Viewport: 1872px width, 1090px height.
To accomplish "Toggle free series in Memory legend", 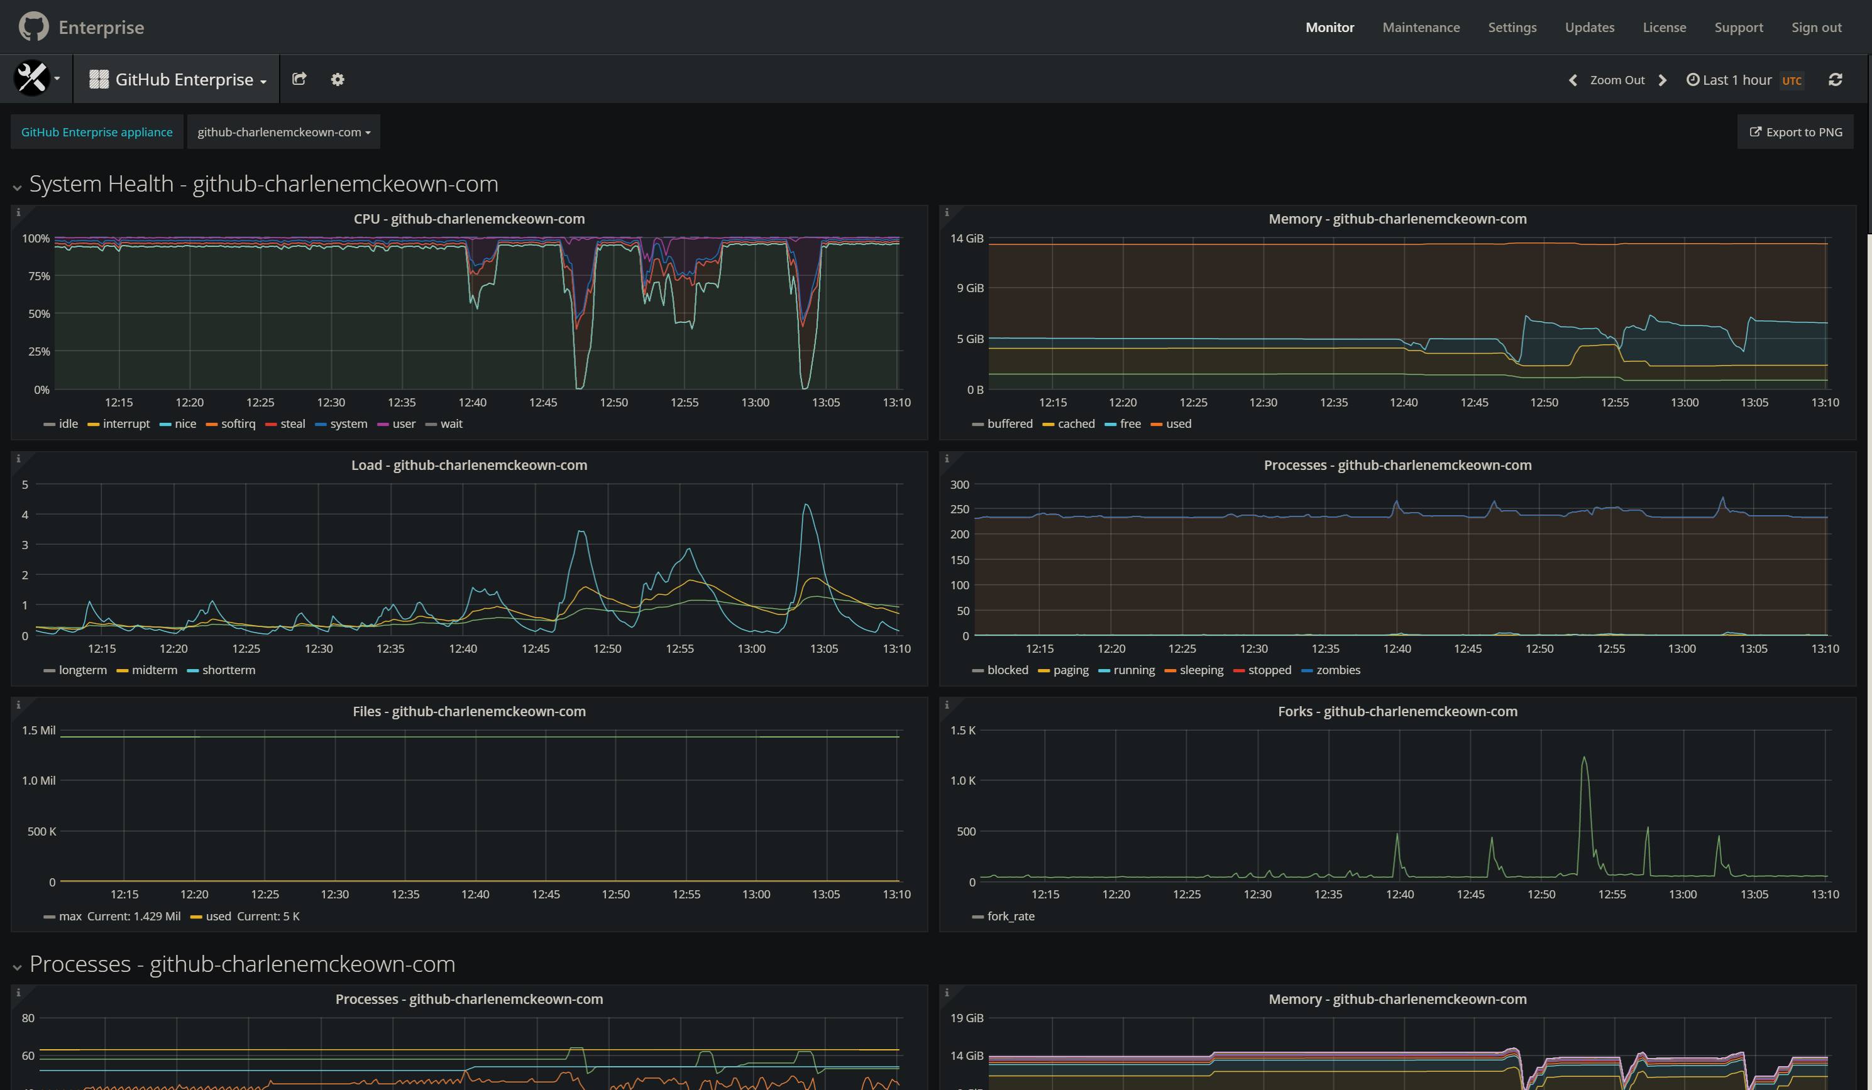I will click(x=1130, y=424).
